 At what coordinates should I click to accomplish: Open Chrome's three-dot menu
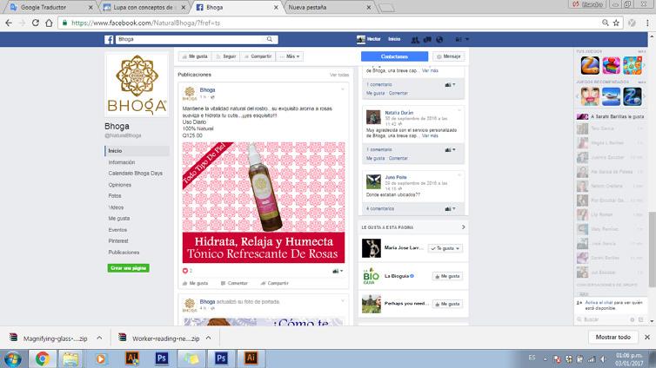click(x=647, y=23)
